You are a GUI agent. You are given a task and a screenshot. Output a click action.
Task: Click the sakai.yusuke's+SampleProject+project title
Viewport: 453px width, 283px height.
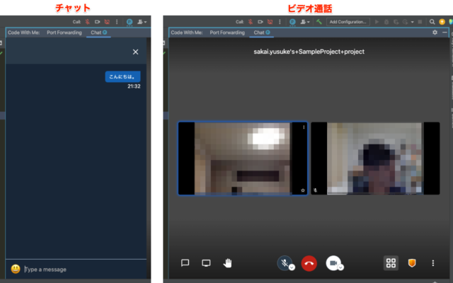tap(309, 52)
